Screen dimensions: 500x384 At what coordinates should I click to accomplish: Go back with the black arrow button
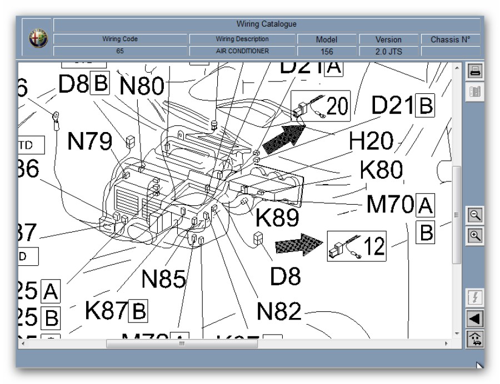point(476,319)
